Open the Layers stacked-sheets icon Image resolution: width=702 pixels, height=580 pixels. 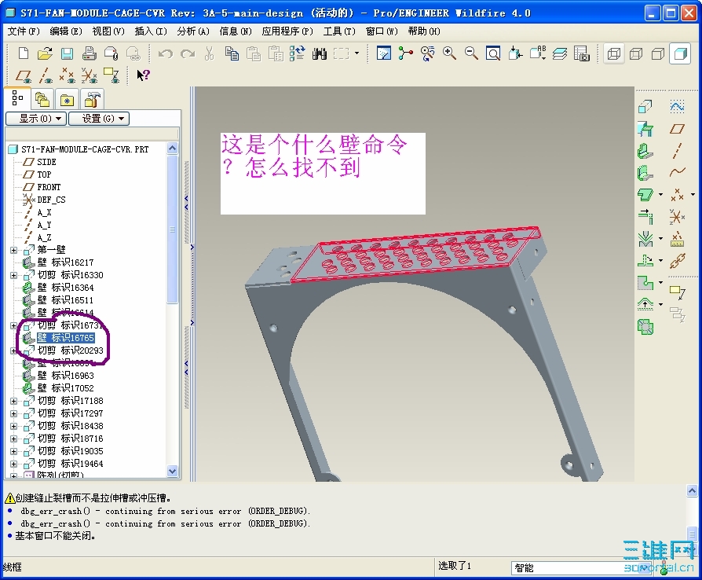pyautogui.click(x=560, y=53)
